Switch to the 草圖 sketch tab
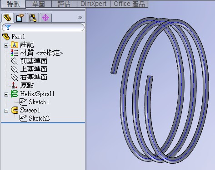The image size is (215, 170). coord(39,4)
